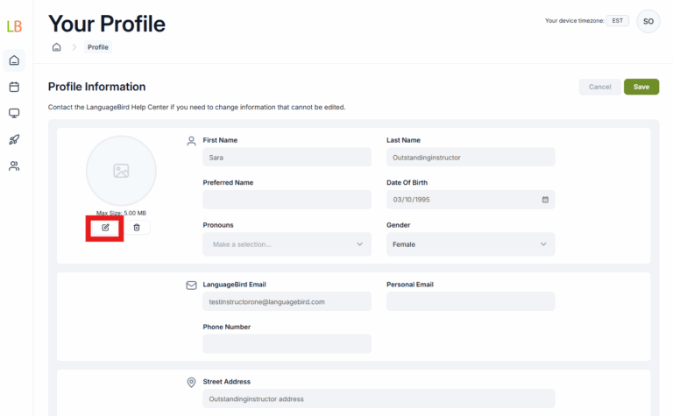Open the Gender dropdown
This screenshot has height=416, width=673.
pos(471,244)
